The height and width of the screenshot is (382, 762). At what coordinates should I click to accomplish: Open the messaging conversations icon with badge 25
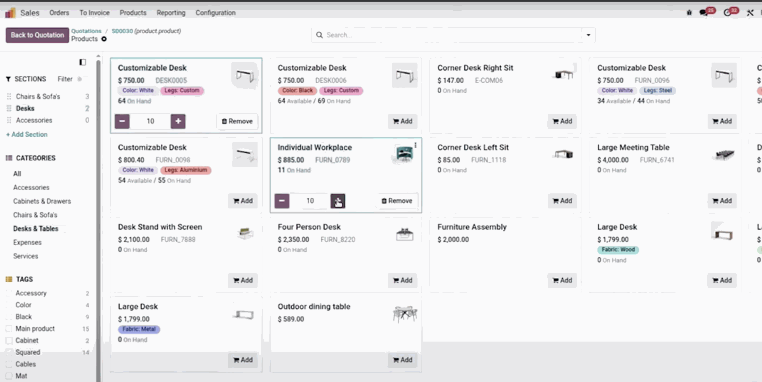point(702,13)
